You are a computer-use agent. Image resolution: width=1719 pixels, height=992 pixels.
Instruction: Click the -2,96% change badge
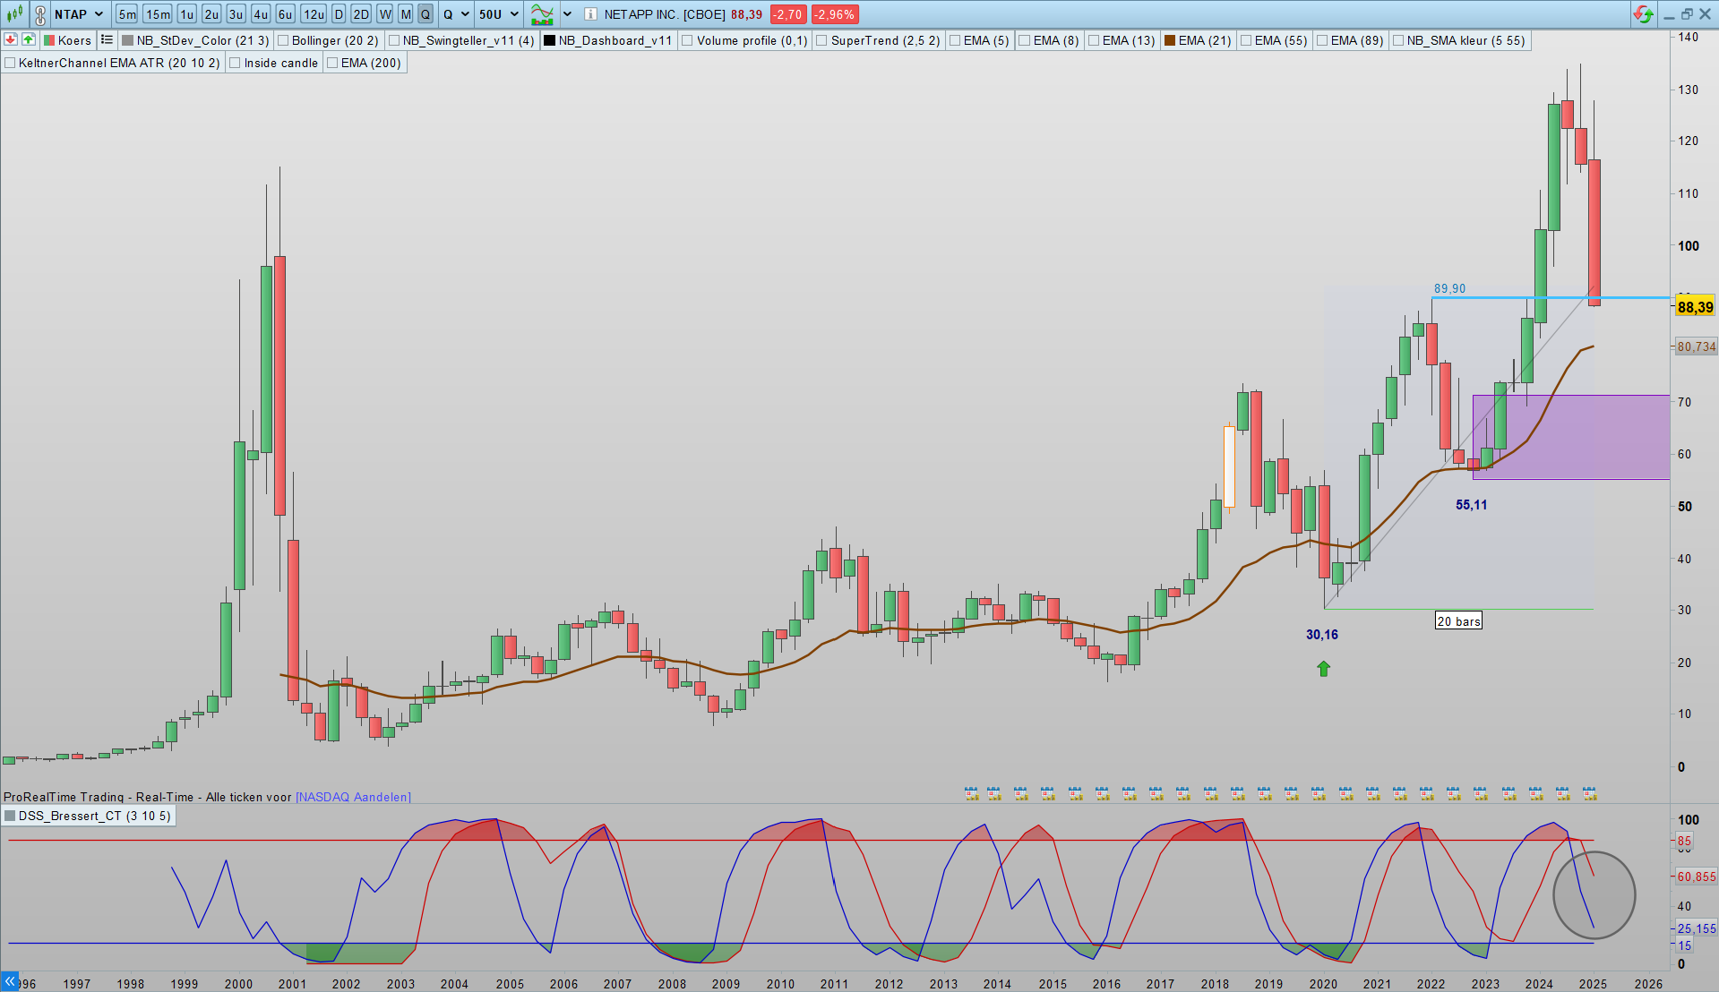[x=834, y=14]
